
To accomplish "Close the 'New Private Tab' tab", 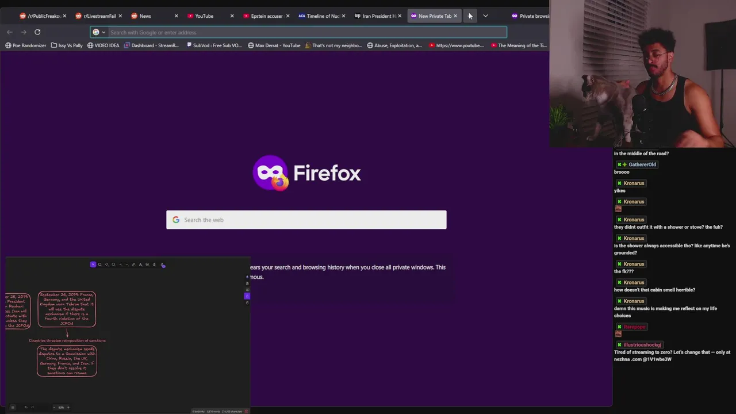I will tap(455, 16).
